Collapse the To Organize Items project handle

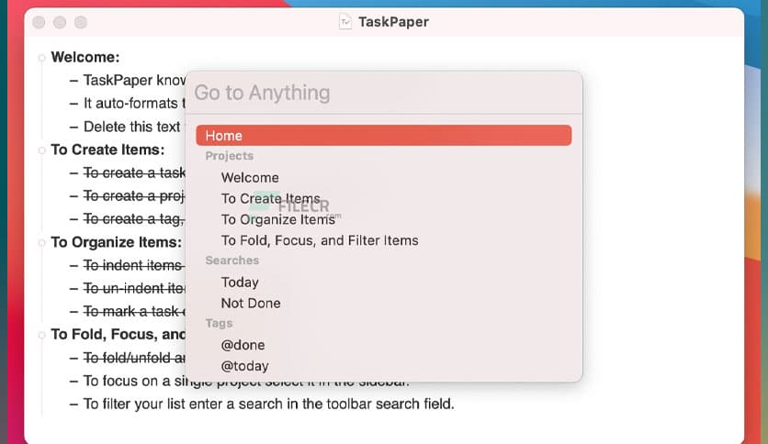click(41, 243)
